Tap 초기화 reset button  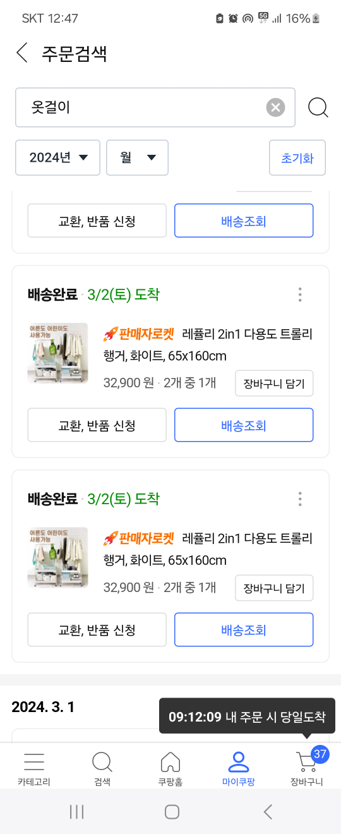click(297, 157)
